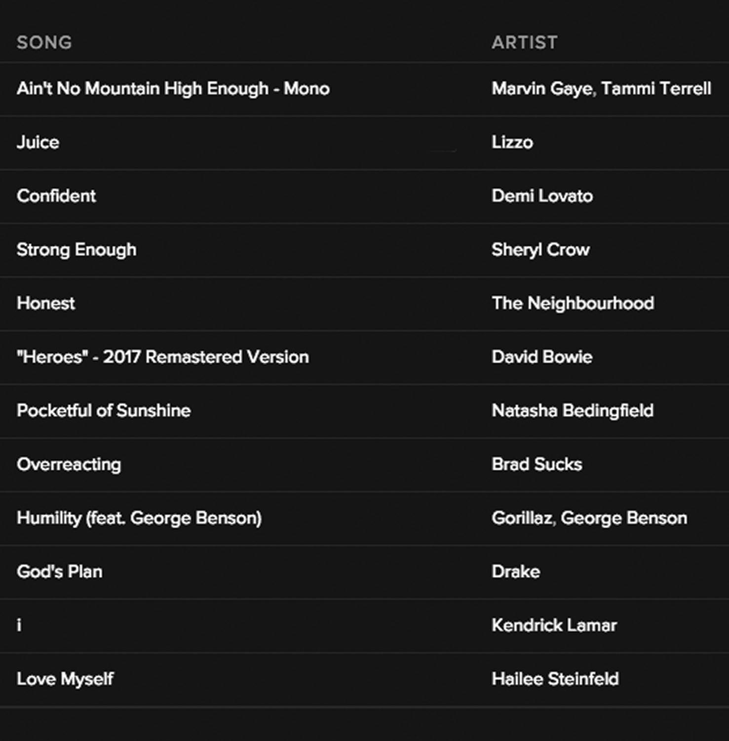The height and width of the screenshot is (741, 729).
Task: Select the song Juice
Action: (38, 142)
